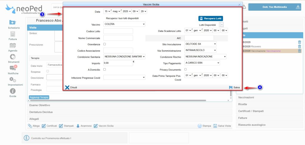
Task: Delete the Vaccinazione visit with trash icon
Action: 300,51
